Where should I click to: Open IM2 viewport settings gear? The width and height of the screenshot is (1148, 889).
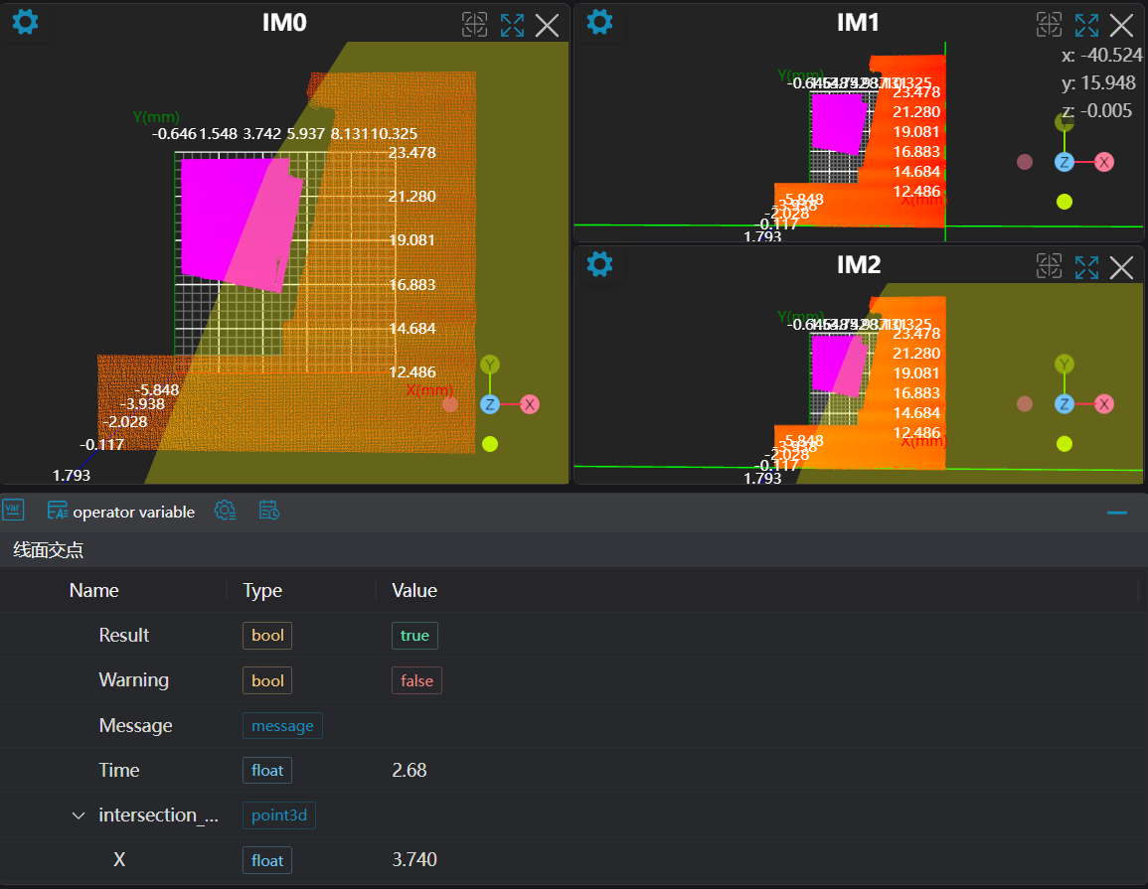point(599,264)
